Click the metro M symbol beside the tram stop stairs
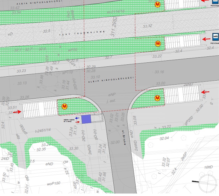This screenshot has height=196, width=219. point(158,44)
